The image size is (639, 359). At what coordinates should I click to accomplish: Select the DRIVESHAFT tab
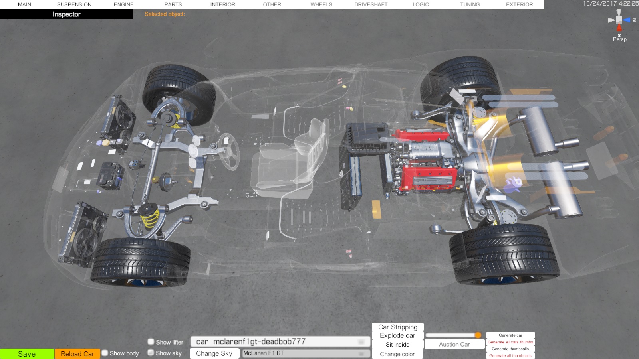371,4
